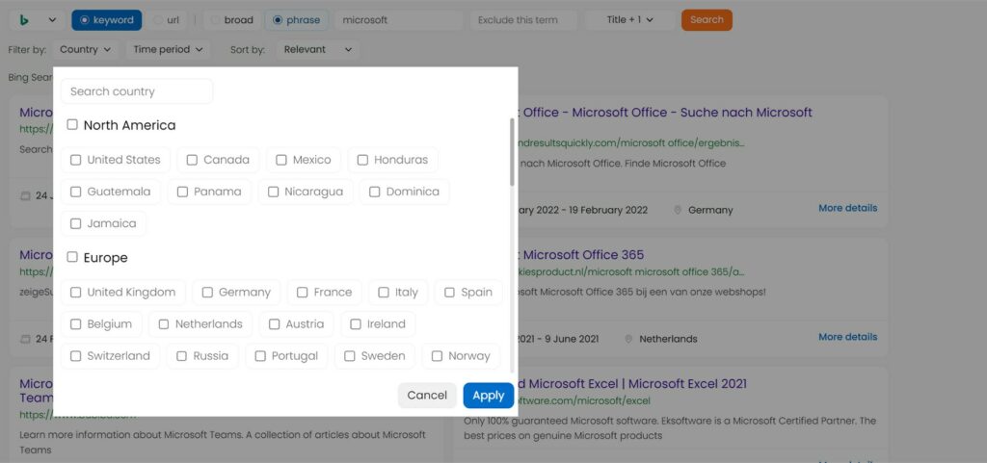
Task: Open More details for Netherlands result
Action: pyautogui.click(x=847, y=337)
